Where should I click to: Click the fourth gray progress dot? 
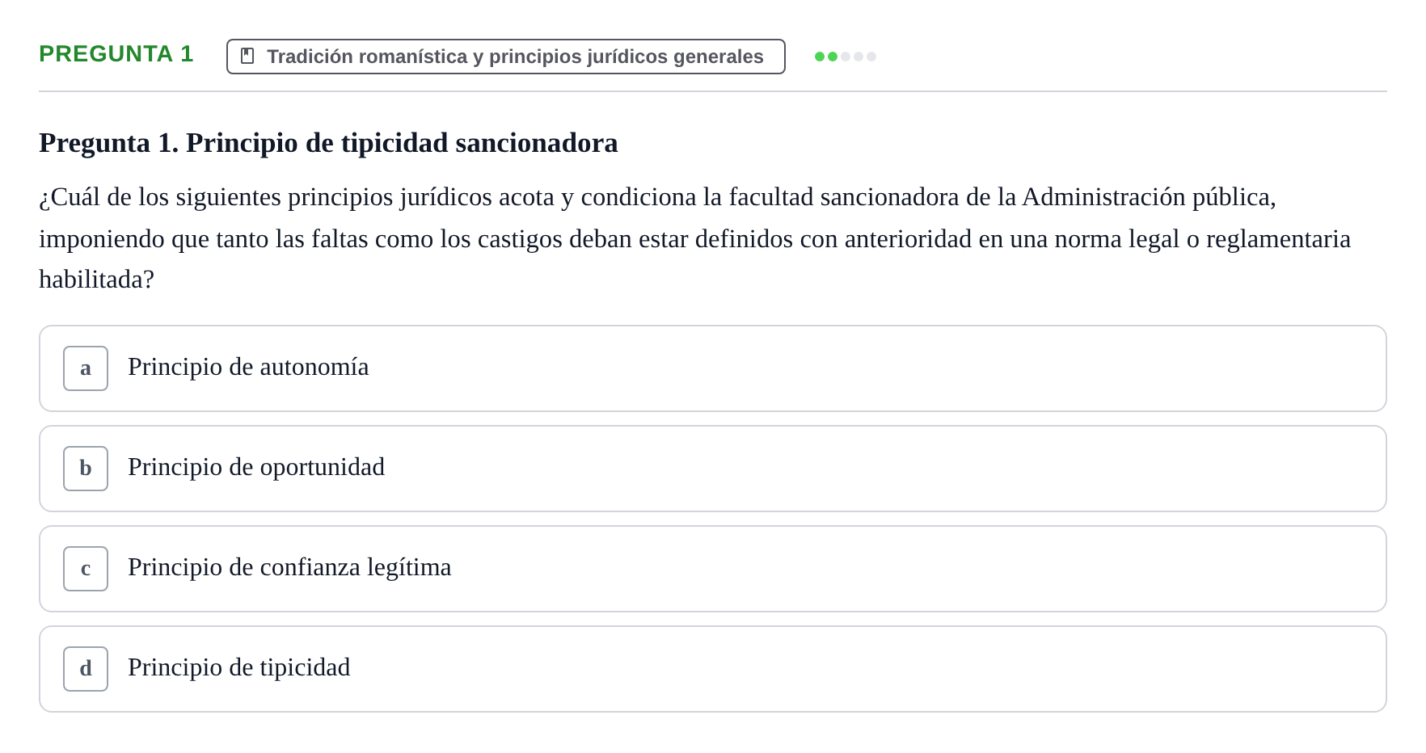click(859, 57)
